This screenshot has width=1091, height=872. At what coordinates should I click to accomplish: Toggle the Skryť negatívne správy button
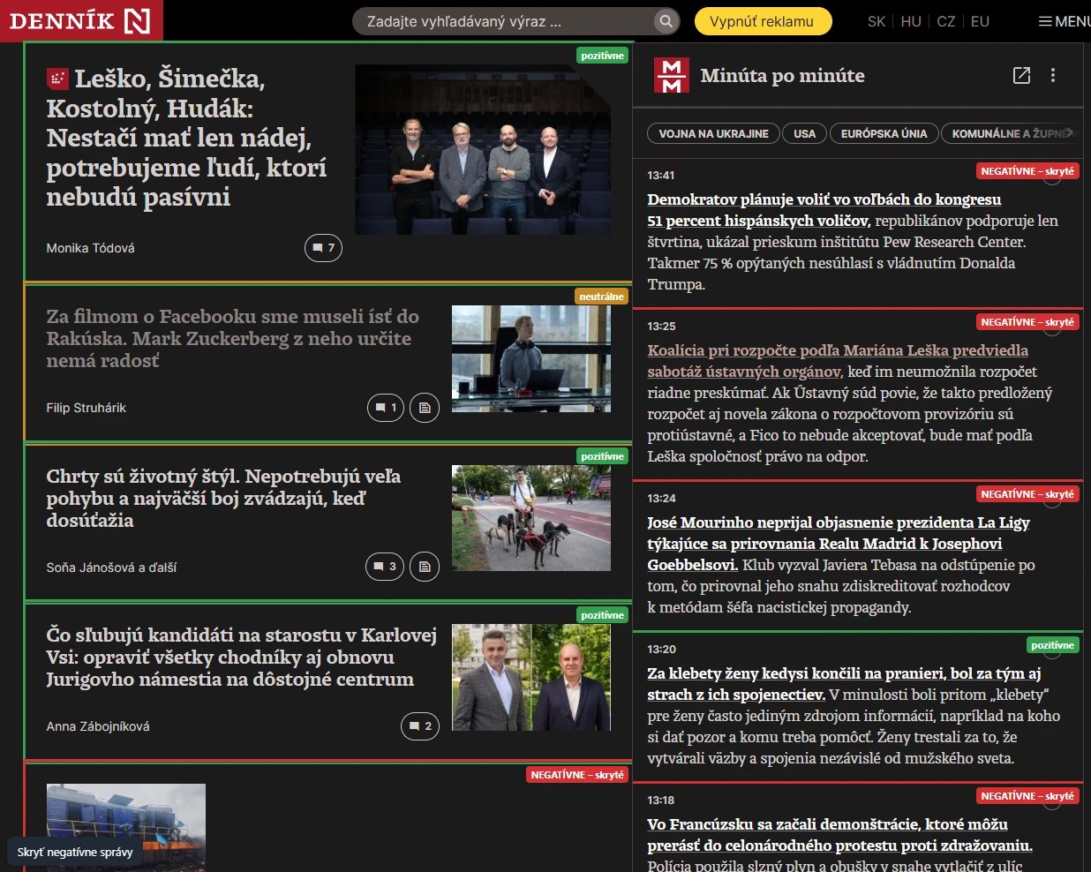[75, 852]
